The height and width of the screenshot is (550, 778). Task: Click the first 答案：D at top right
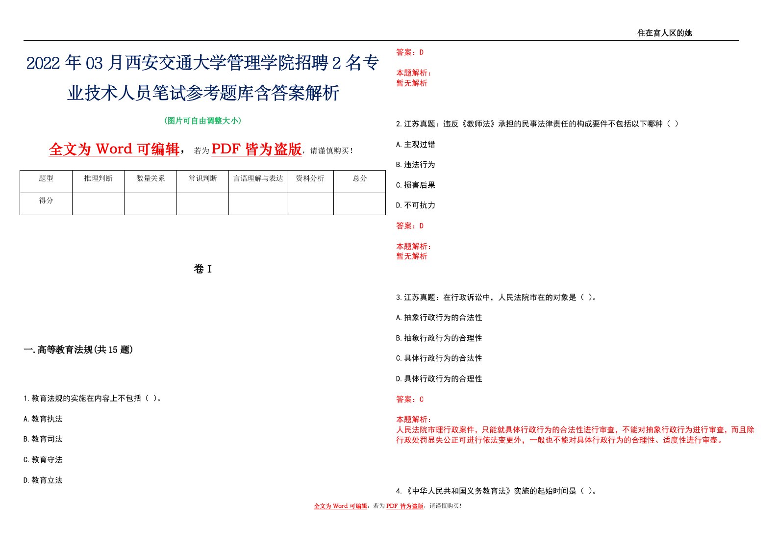[410, 52]
